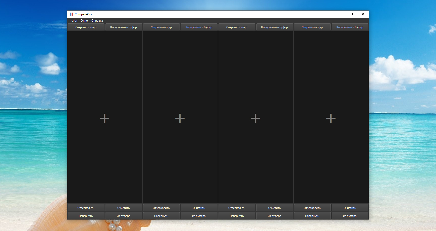Paste into fourth panel via Из буфера
Screen dimensions: 436x231
click(350, 216)
